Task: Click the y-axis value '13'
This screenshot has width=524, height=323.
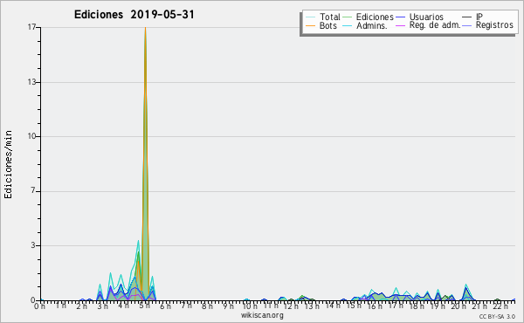Action: point(32,82)
